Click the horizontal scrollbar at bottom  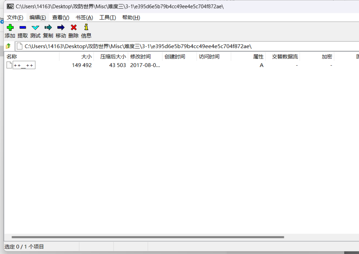click(x=147, y=237)
